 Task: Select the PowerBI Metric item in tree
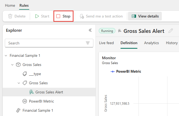[x=41, y=101]
